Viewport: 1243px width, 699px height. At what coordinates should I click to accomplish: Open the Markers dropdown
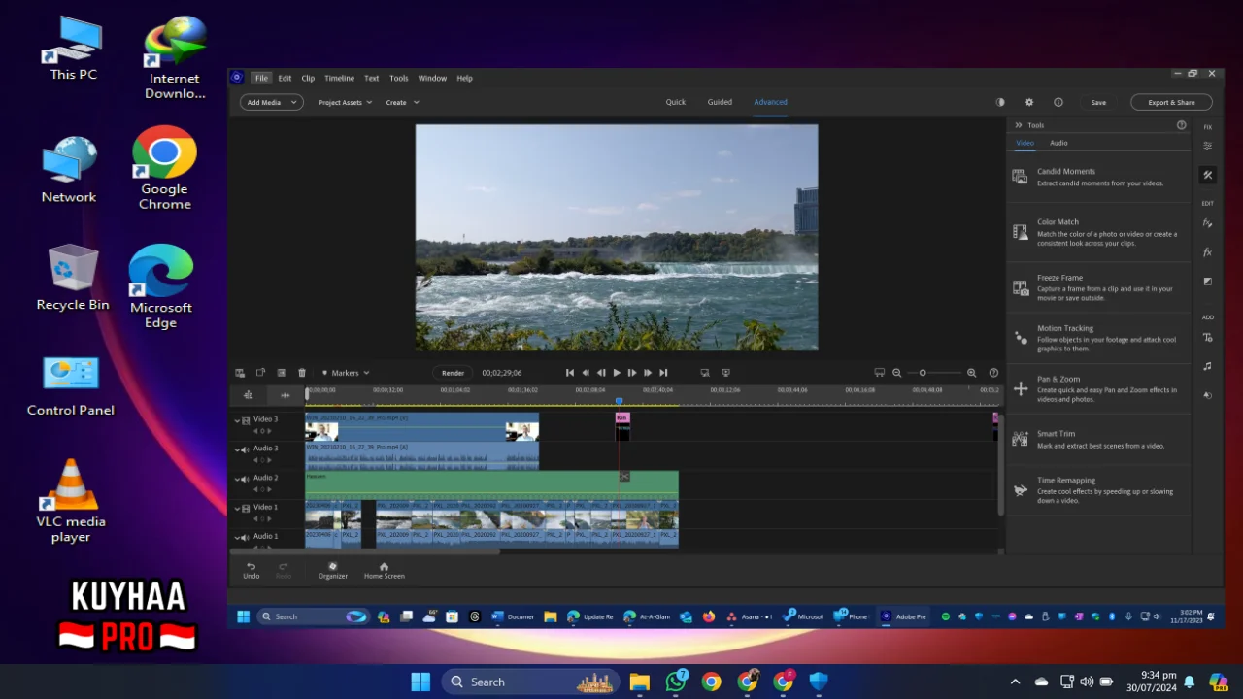click(x=346, y=373)
